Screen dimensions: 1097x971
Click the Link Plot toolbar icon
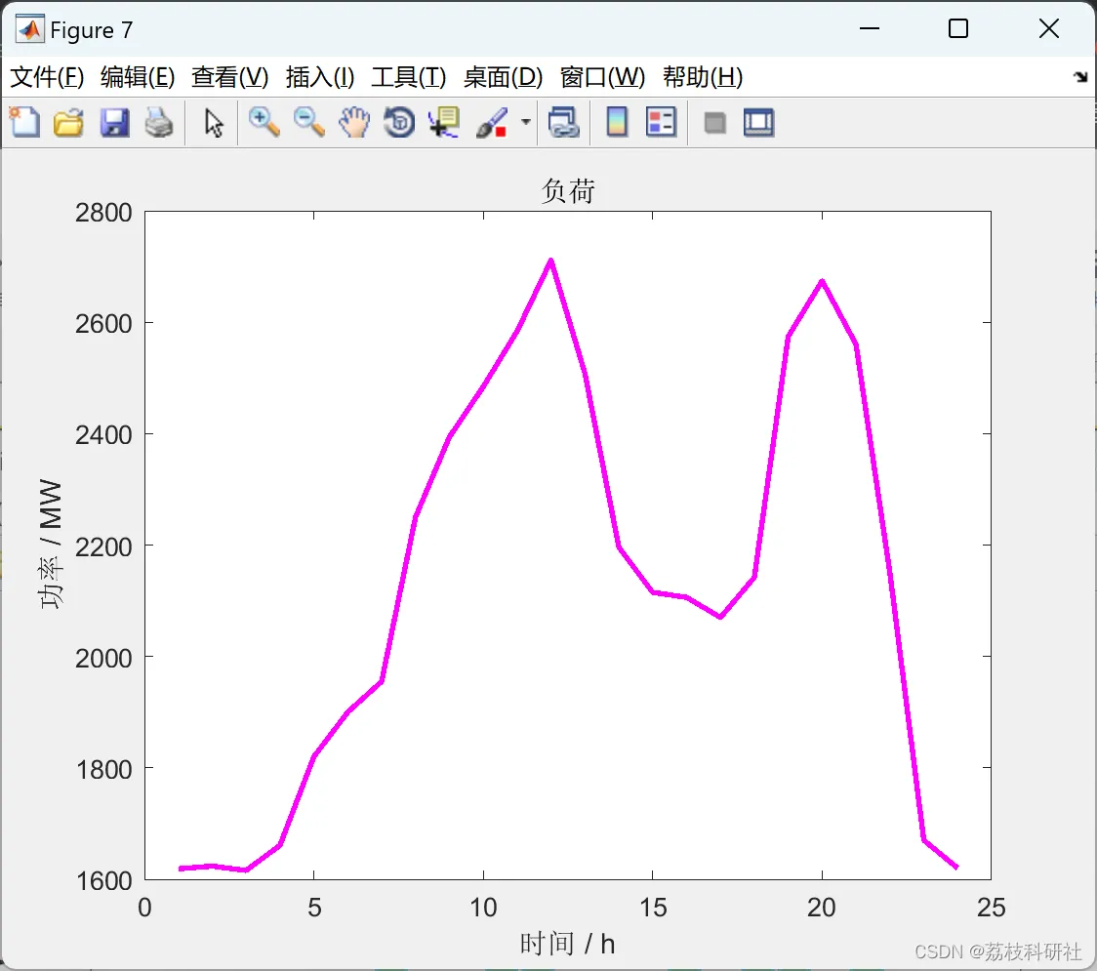[x=563, y=122]
